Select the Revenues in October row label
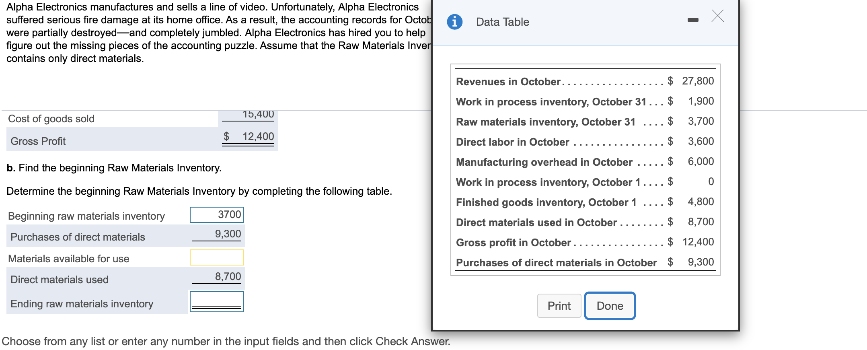 [508, 82]
